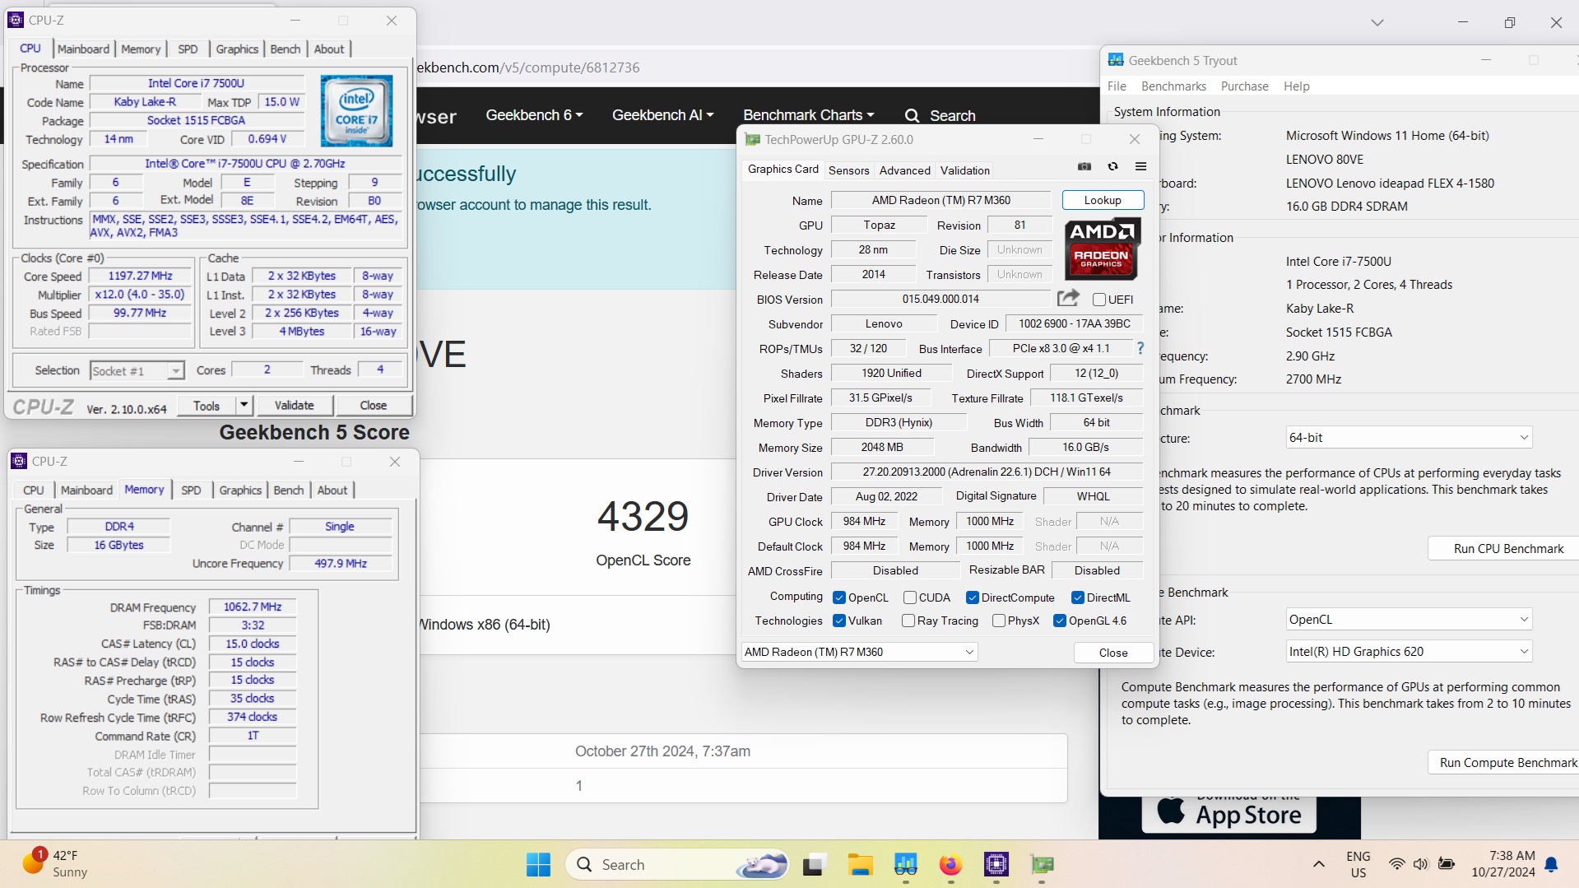Open the notifications bell icon
Screen dimensions: 1579x888
point(1551,864)
